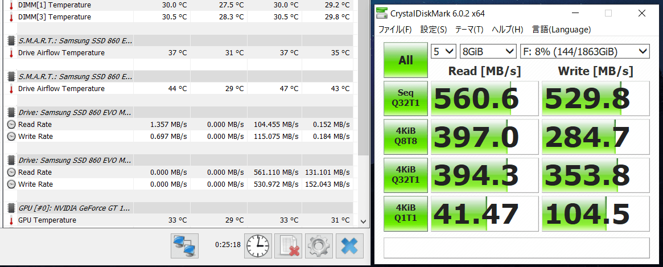The height and width of the screenshot is (267, 663).
Task: Open HWiNFO sensor settings gear icon
Action: tap(319, 245)
